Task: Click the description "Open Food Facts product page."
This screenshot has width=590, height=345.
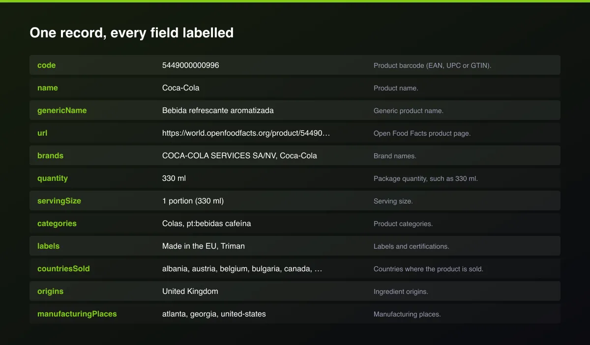Action: tap(422, 133)
